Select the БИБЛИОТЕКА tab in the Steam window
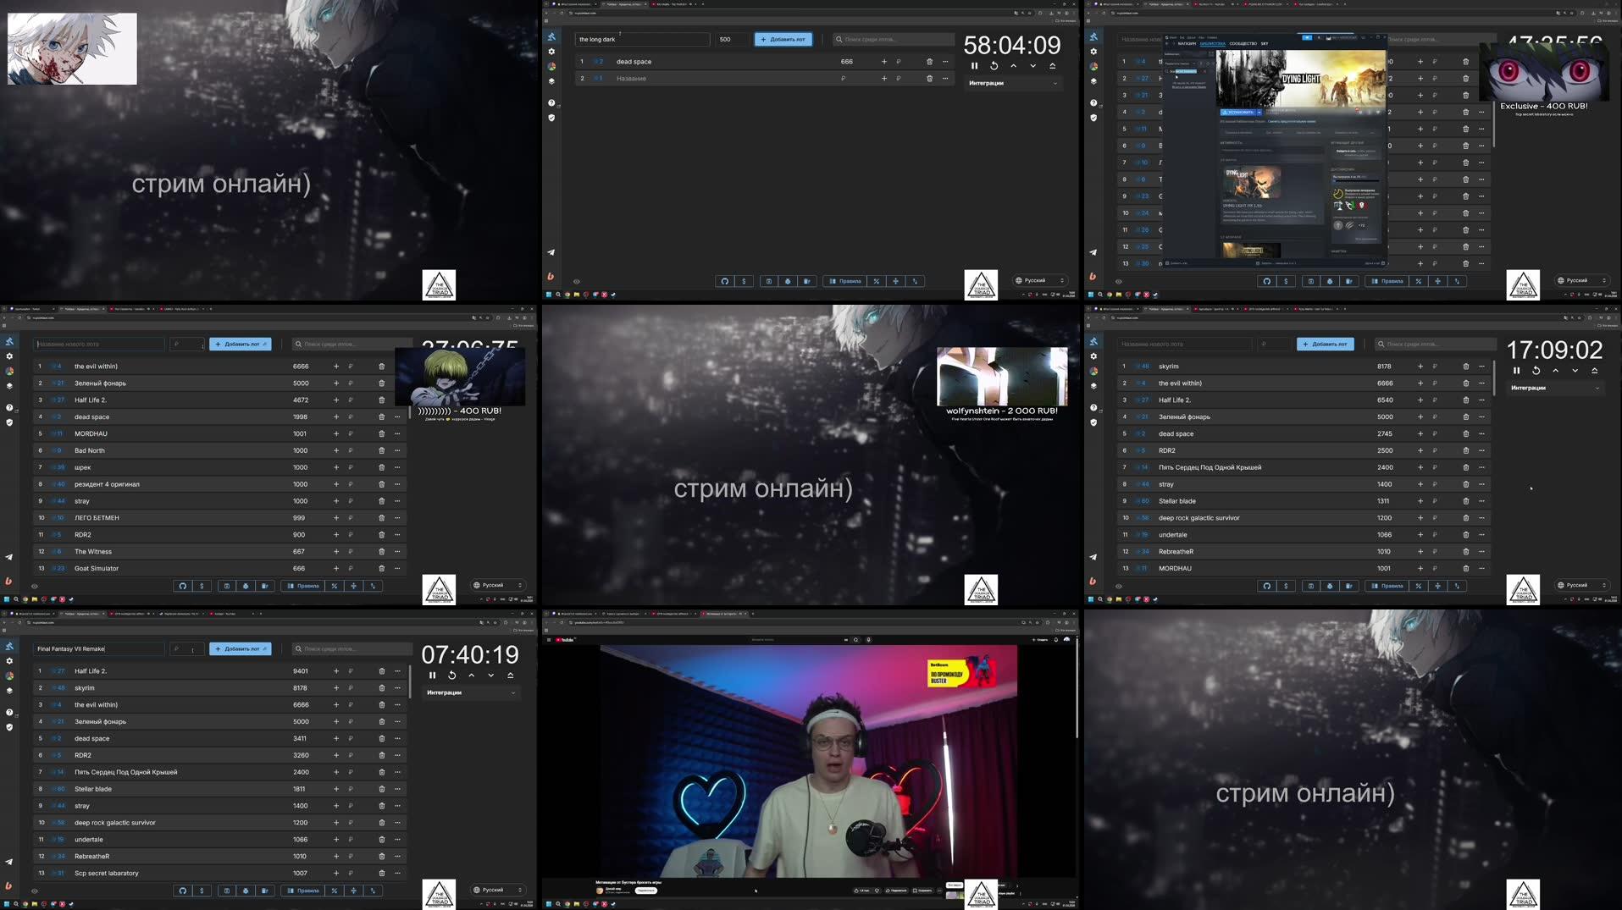Image resolution: width=1622 pixels, height=910 pixels. tap(1213, 44)
